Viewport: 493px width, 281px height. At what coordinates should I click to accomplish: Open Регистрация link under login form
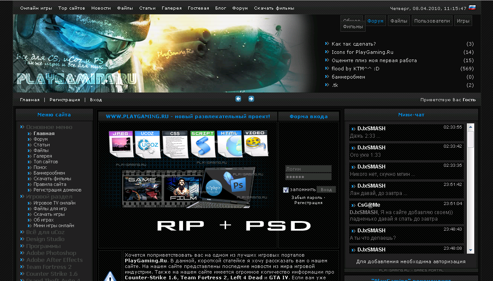pos(308,203)
